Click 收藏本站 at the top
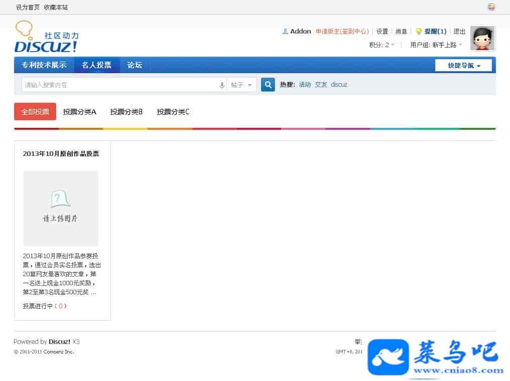 click(56, 7)
